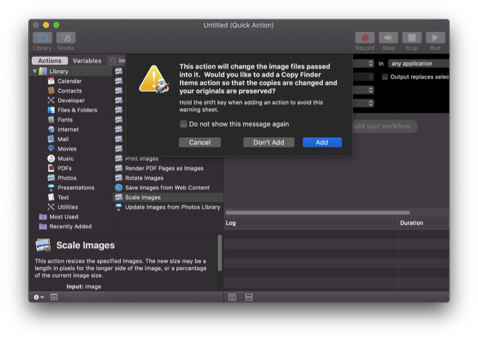Click the actions search field
The image size is (478, 340).
pos(117,61)
